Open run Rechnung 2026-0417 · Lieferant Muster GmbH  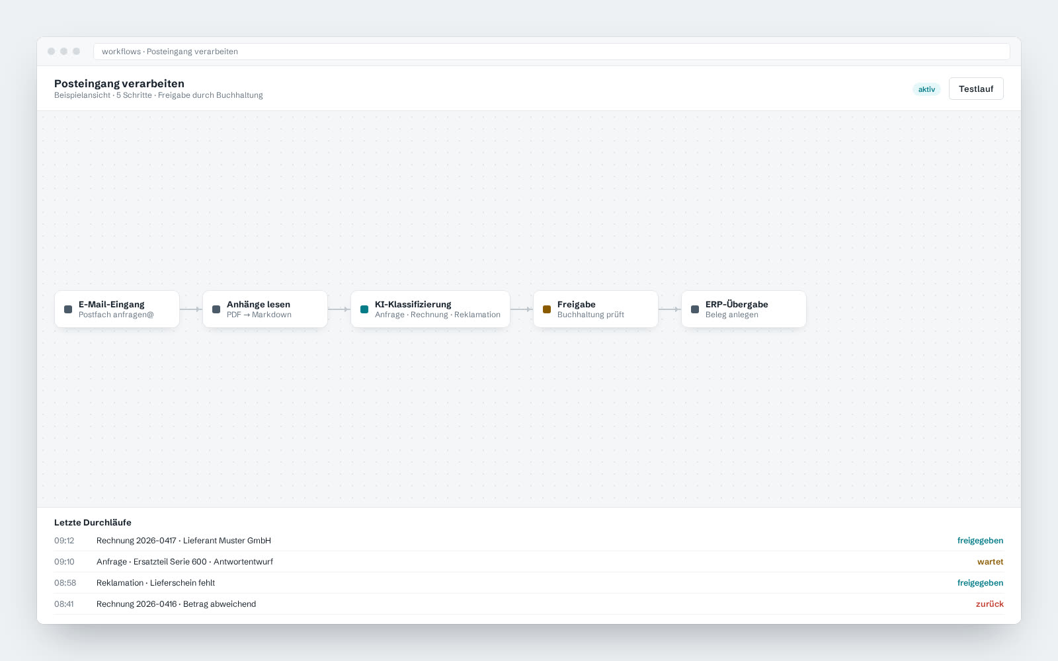[x=529, y=541]
